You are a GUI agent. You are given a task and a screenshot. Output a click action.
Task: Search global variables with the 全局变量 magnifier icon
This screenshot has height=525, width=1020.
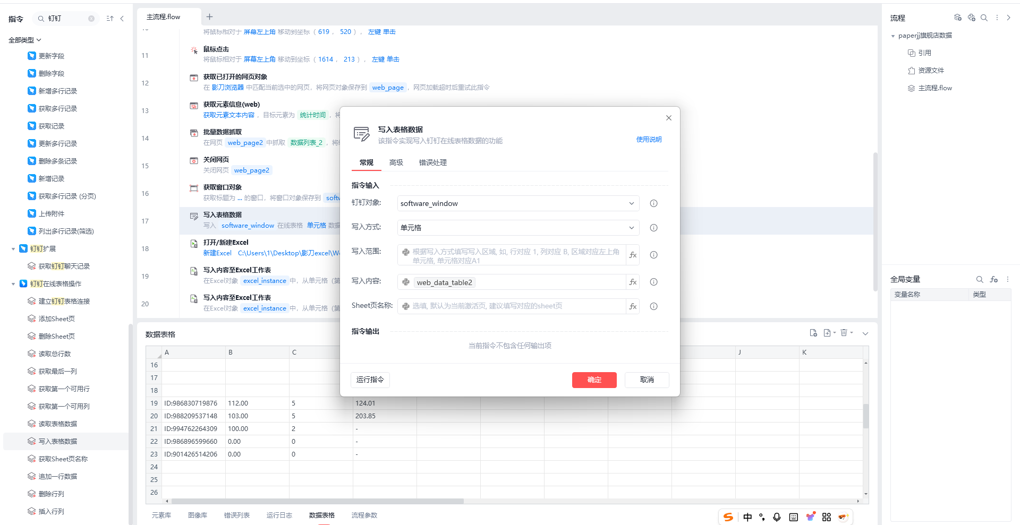(x=980, y=279)
